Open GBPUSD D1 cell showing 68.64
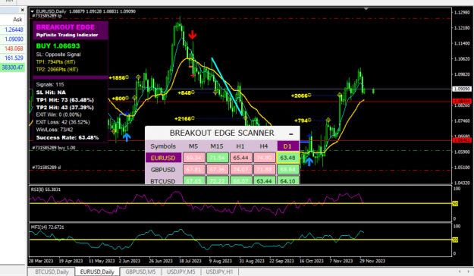 pos(287,170)
